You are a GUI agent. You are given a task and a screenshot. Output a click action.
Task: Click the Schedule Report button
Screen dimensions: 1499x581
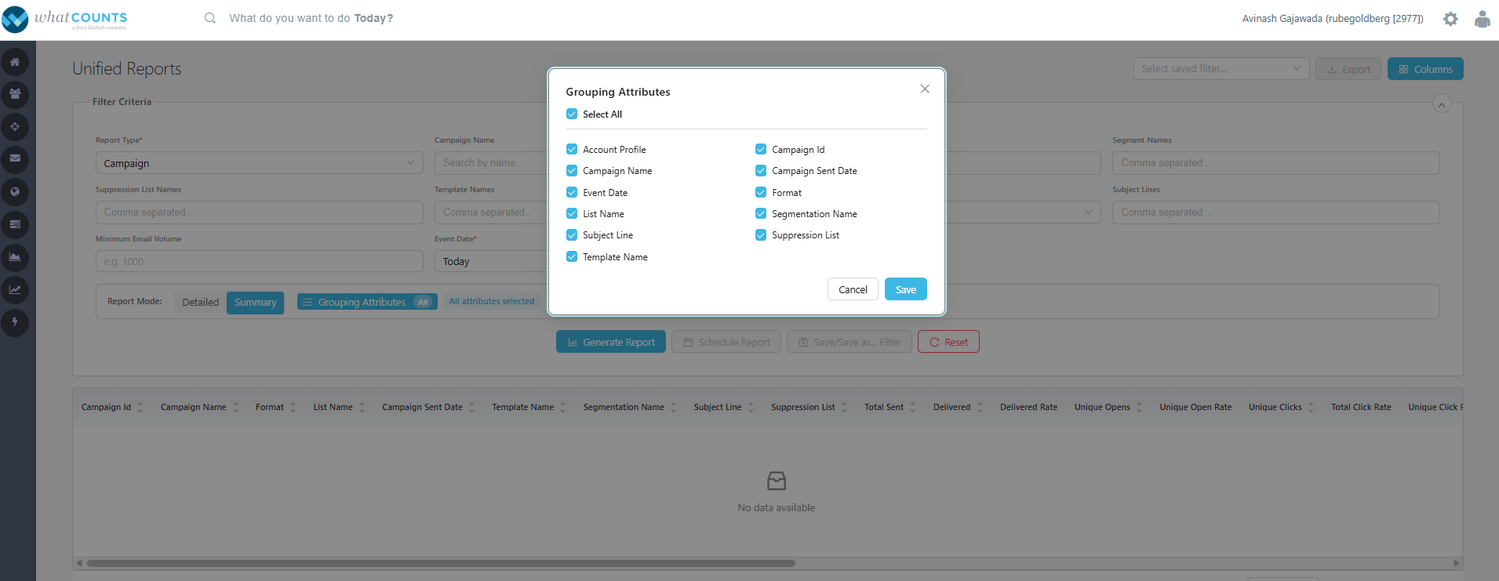(726, 342)
